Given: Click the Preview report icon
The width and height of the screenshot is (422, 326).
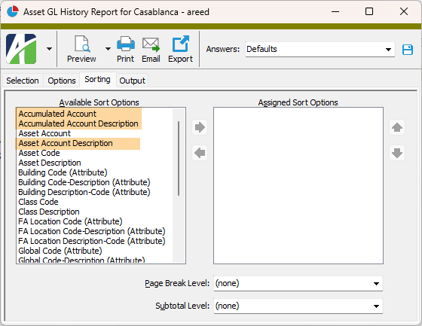Looking at the screenshot, I should pos(82,44).
